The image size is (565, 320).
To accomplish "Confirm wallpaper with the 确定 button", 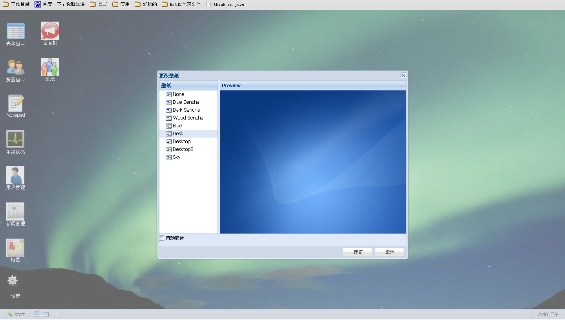I will click(x=357, y=252).
